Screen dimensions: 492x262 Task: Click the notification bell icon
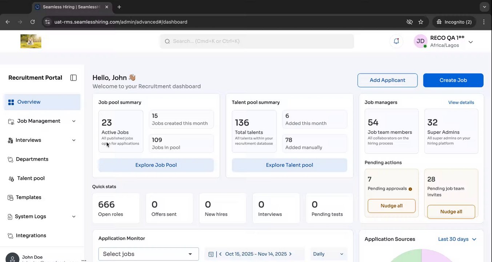pyautogui.click(x=396, y=41)
